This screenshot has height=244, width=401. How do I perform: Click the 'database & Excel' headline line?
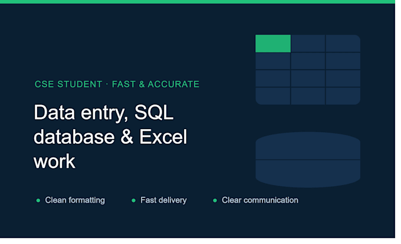pyautogui.click(x=110, y=137)
